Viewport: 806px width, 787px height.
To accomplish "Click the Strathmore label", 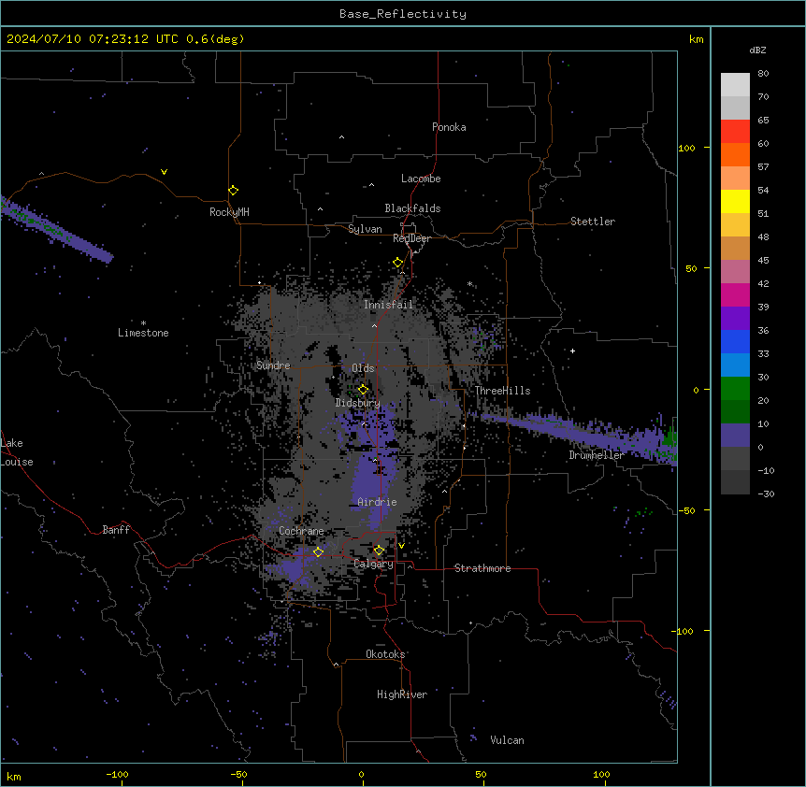I will [482, 568].
